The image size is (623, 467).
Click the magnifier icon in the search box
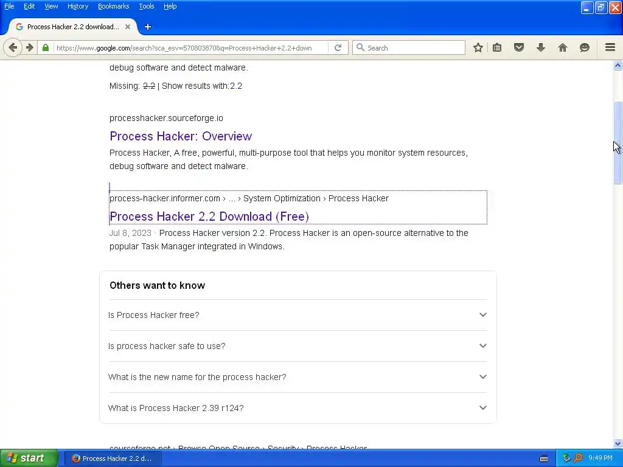point(360,47)
